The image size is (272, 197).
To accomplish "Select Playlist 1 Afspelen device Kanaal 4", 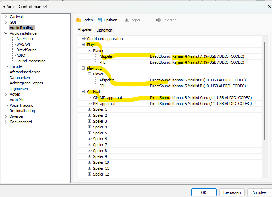I will click(x=197, y=56).
